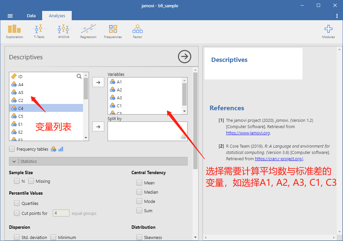The width and height of the screenshot is (343, 241).
Task: Tick the Std. deviation checkbox
Action: [17, 237]
